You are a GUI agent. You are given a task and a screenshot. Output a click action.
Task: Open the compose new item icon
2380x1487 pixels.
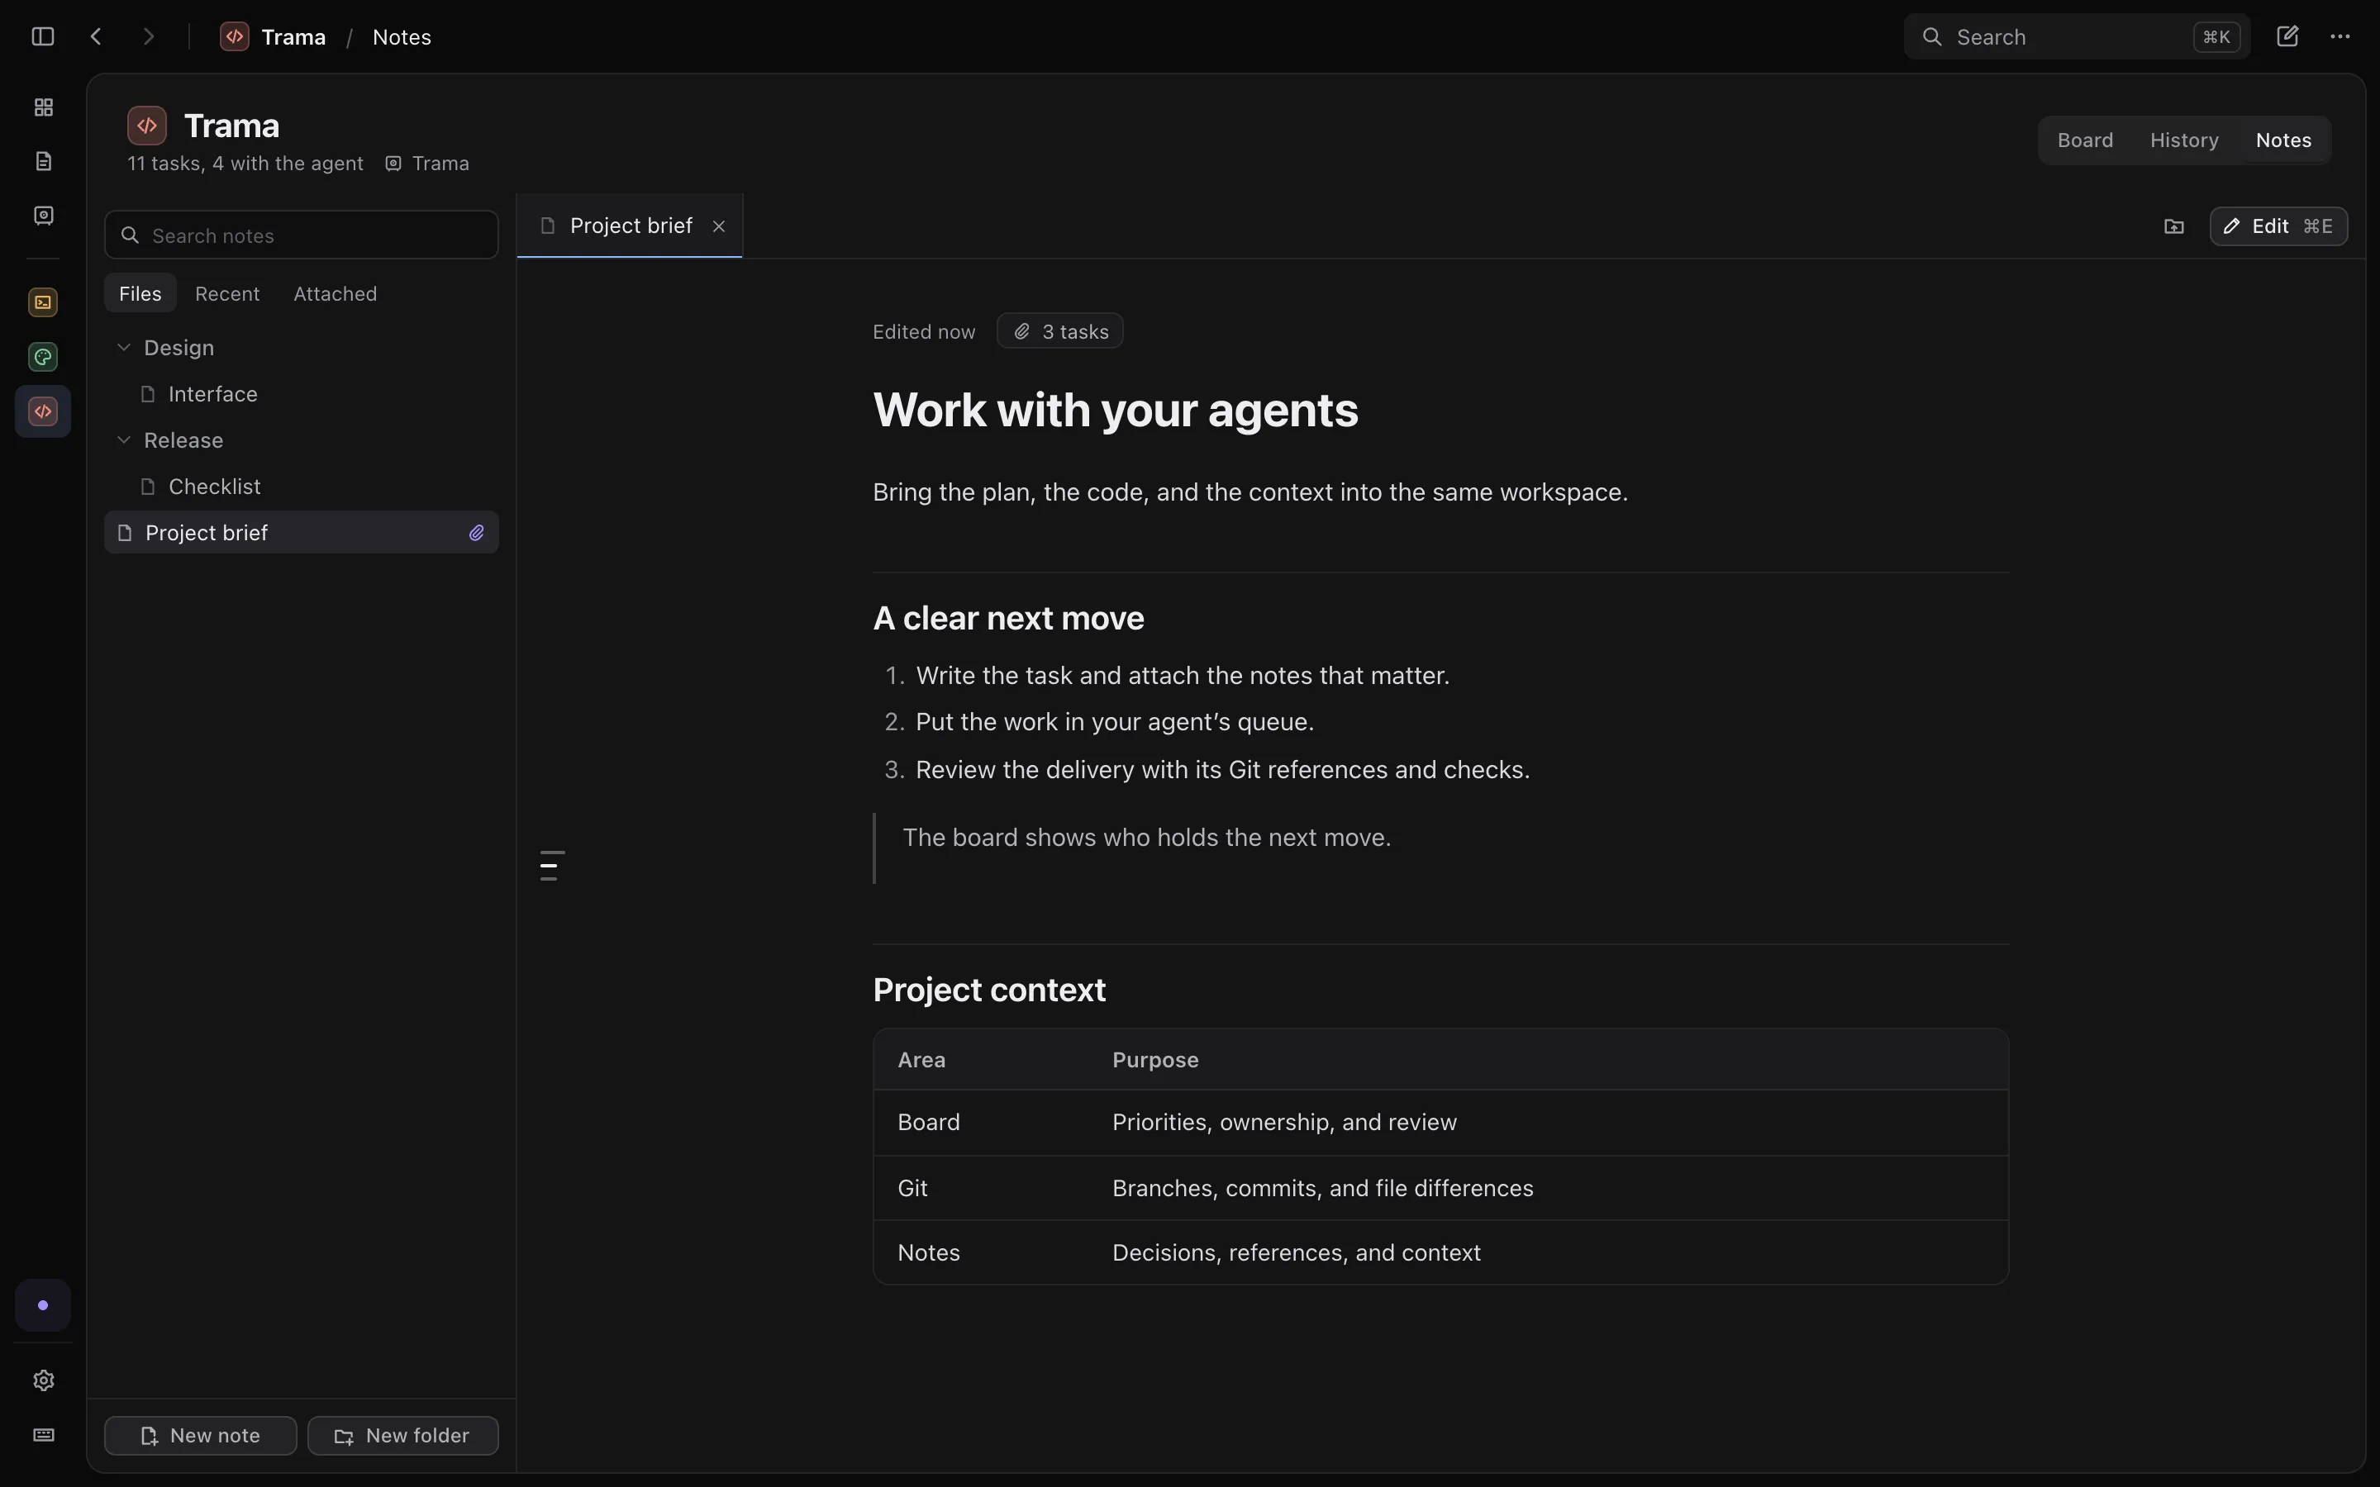click(2287, 36)
